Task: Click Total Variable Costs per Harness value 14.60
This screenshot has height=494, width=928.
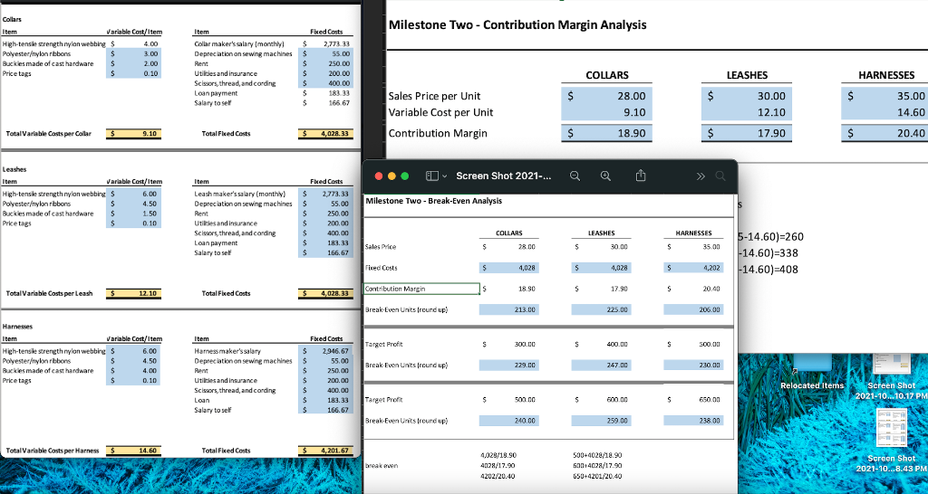Action: point(134,451)
